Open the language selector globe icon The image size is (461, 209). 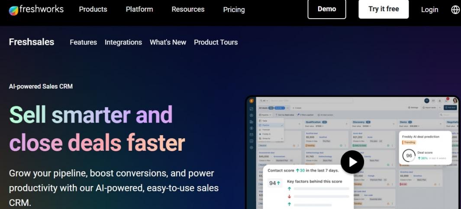tap(455, 9)
